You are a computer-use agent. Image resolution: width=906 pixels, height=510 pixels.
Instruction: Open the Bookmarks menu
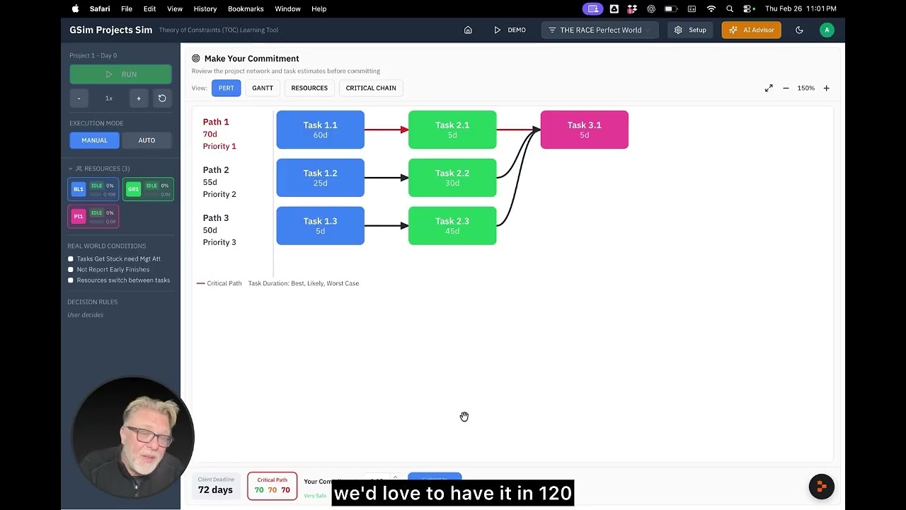click(x=246, y=8)
